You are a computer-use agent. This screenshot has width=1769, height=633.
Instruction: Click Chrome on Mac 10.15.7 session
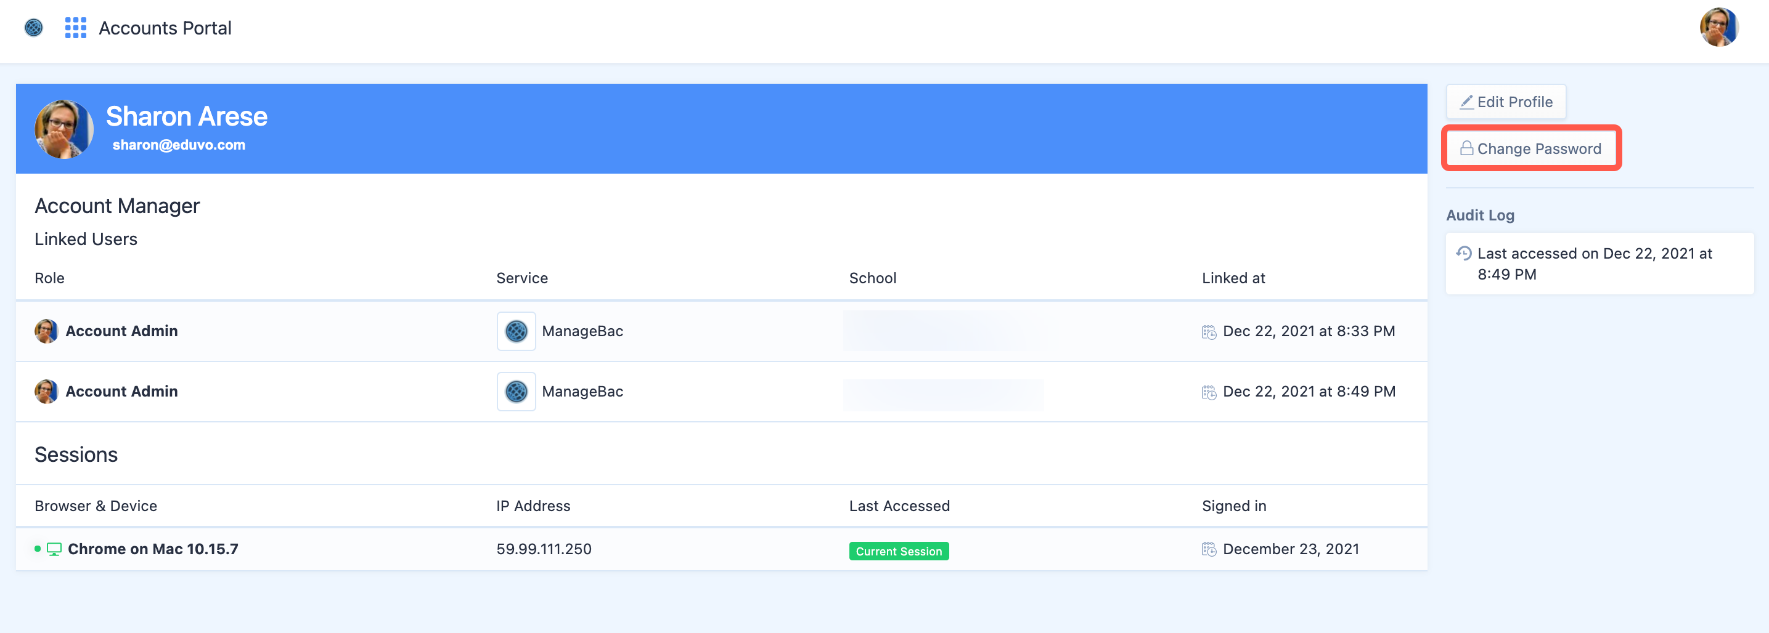tap(152, 549)
